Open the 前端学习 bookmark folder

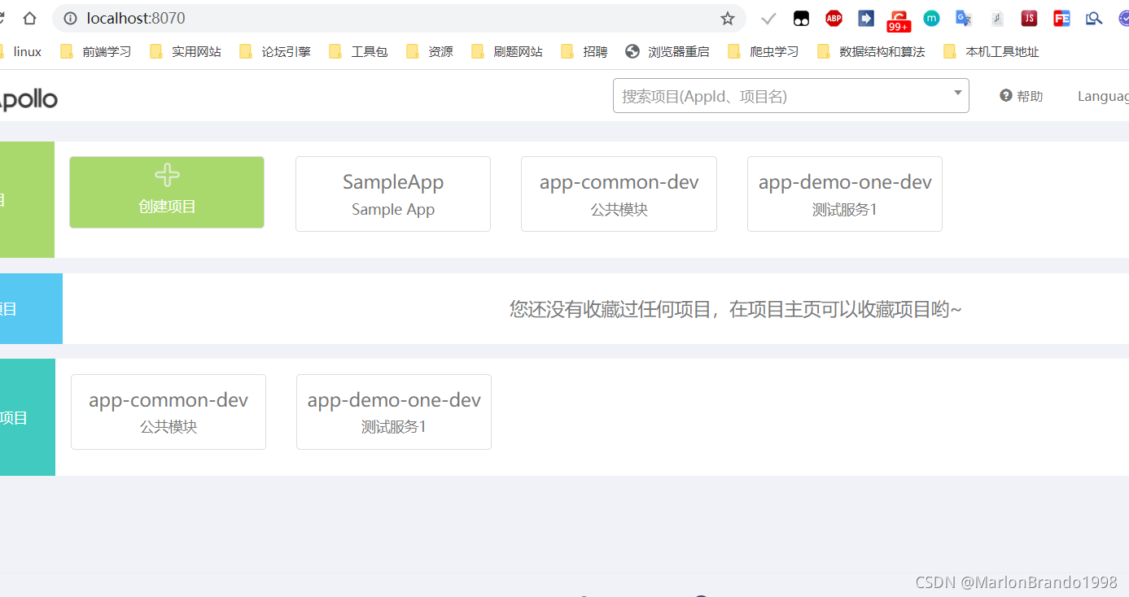[x=95, y=51]
